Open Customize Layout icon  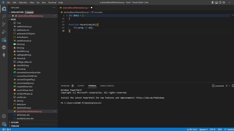(224, 3)
